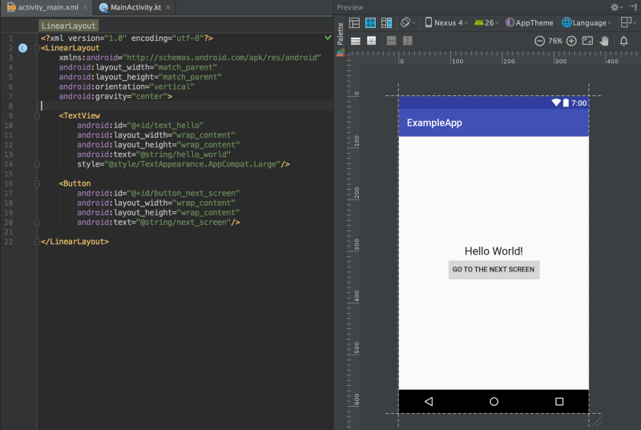Select the Blueprint view icon
The image size is (641, 430).
[370, 23]
